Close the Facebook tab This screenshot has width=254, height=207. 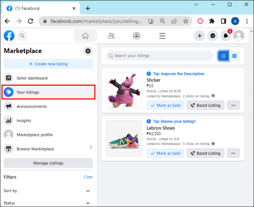tap(74, 8)
